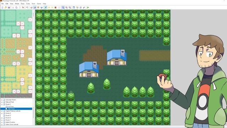Click the red X Delete icon

[23, 7]
